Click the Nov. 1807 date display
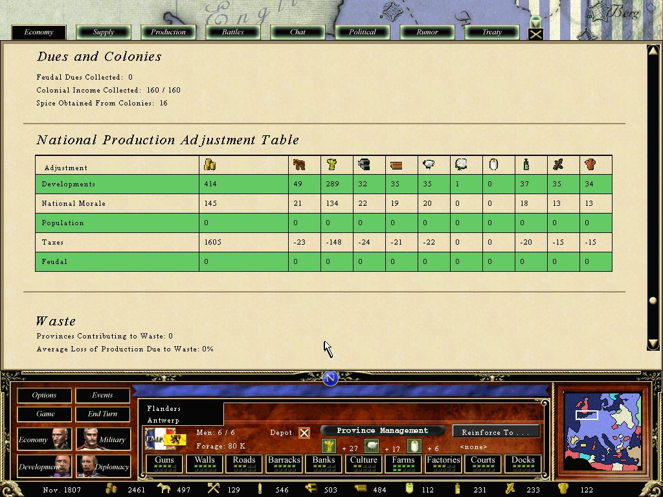 [62, 490]
